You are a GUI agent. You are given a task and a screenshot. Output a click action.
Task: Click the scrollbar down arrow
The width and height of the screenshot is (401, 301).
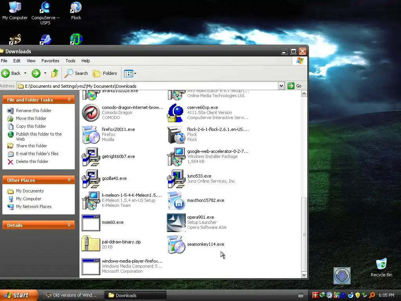pyautogui.click(x=304, y=275)
